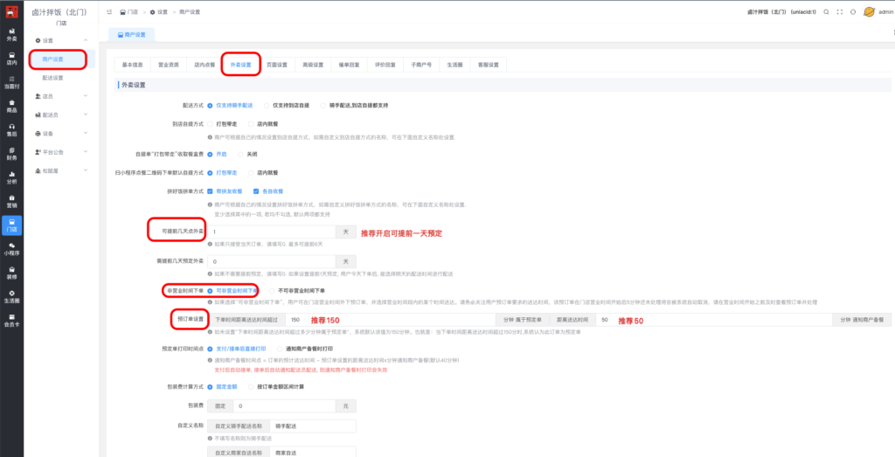Open the 店内 section in left rail

11,59
